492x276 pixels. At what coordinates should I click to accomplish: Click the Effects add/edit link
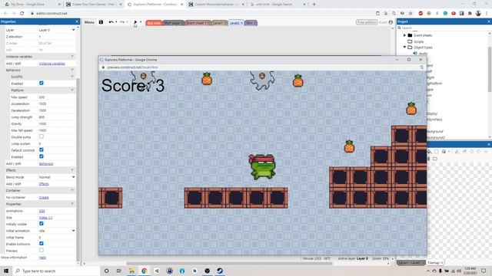44,184
